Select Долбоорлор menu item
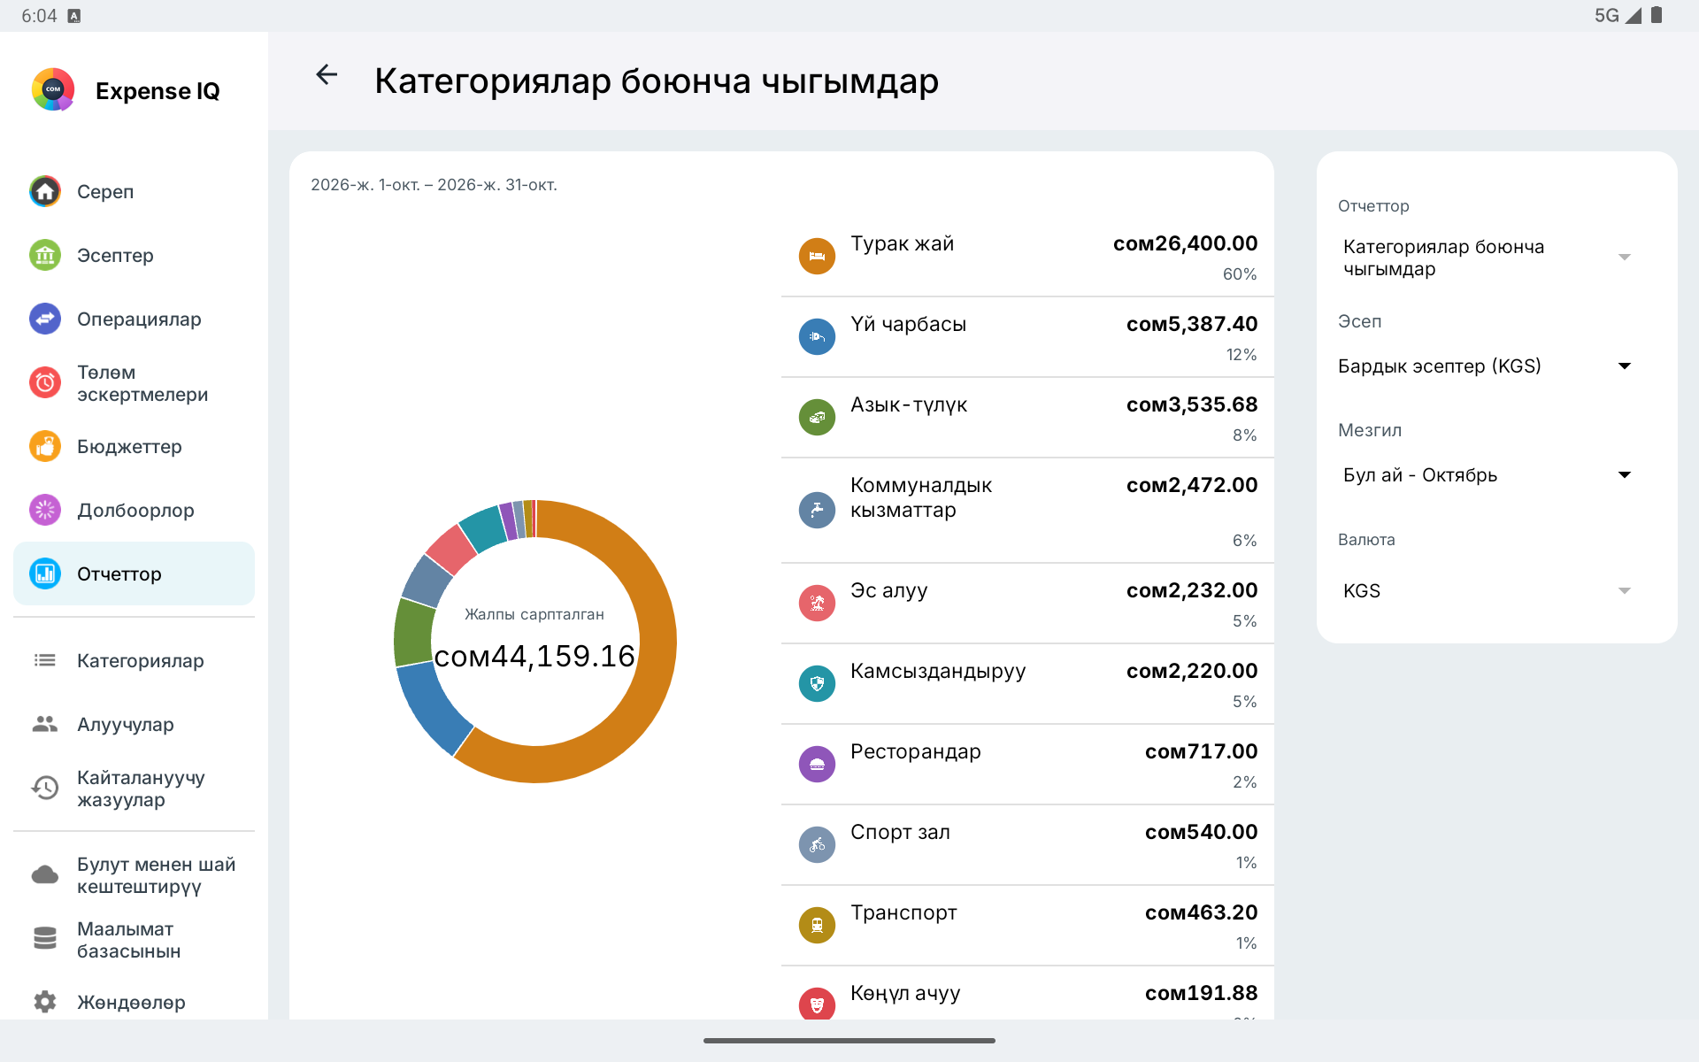 pos(135,510)
